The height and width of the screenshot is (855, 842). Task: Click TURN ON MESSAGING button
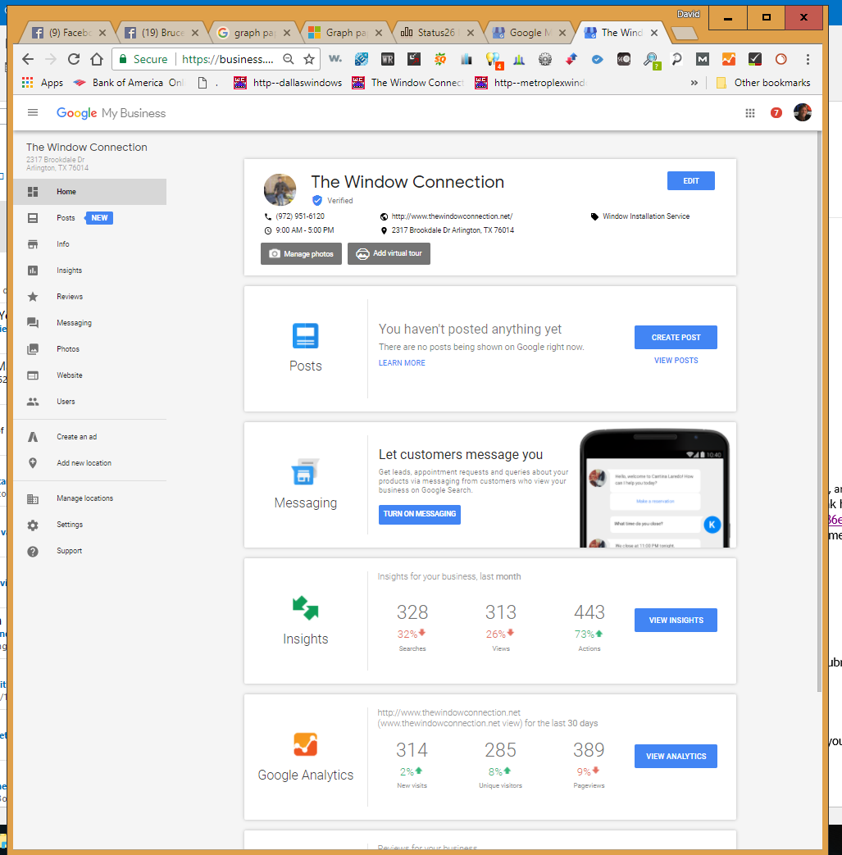pos(420,514)
